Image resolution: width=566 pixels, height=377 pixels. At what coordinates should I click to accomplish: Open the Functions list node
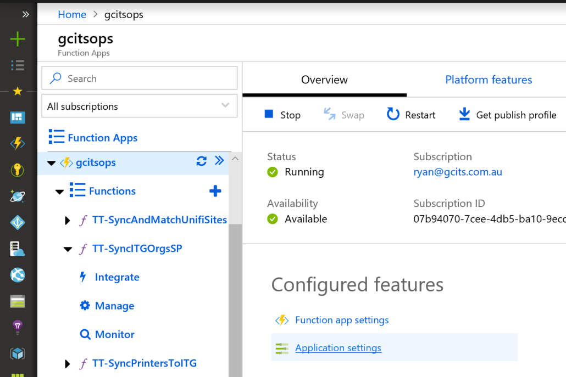(112, 191)
